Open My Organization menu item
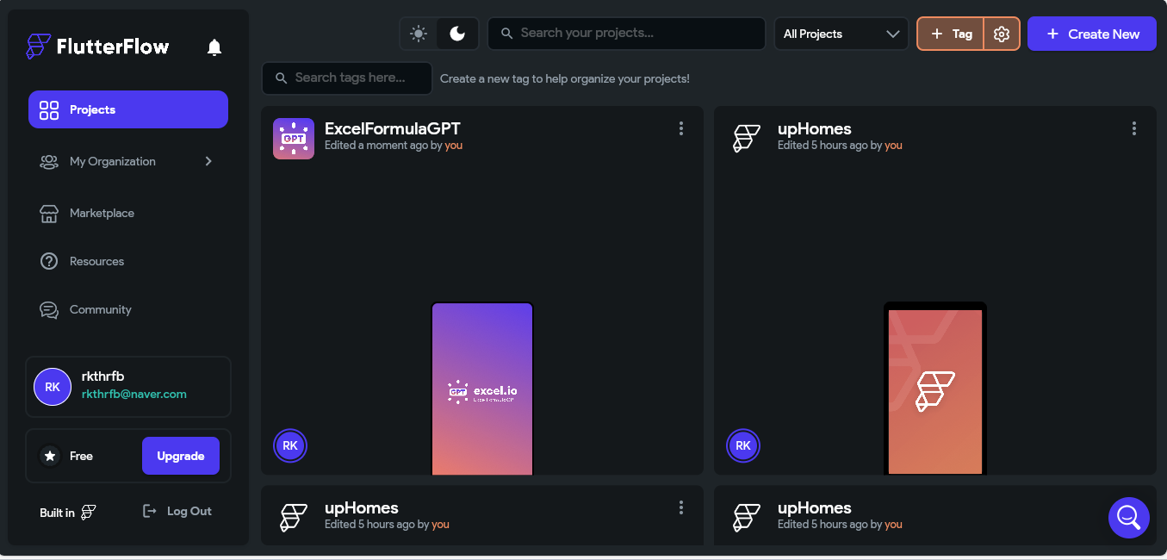This screenshot has height=560, width=1167. [128, 161]
